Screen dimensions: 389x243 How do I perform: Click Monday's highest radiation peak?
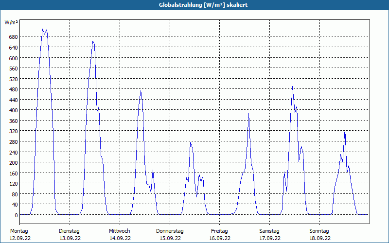click(x=43, y=29)
